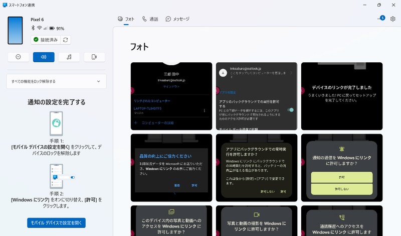Open the music audio player button
The image size is (401, 236).
pyautogui.click(x=69, y=57)
